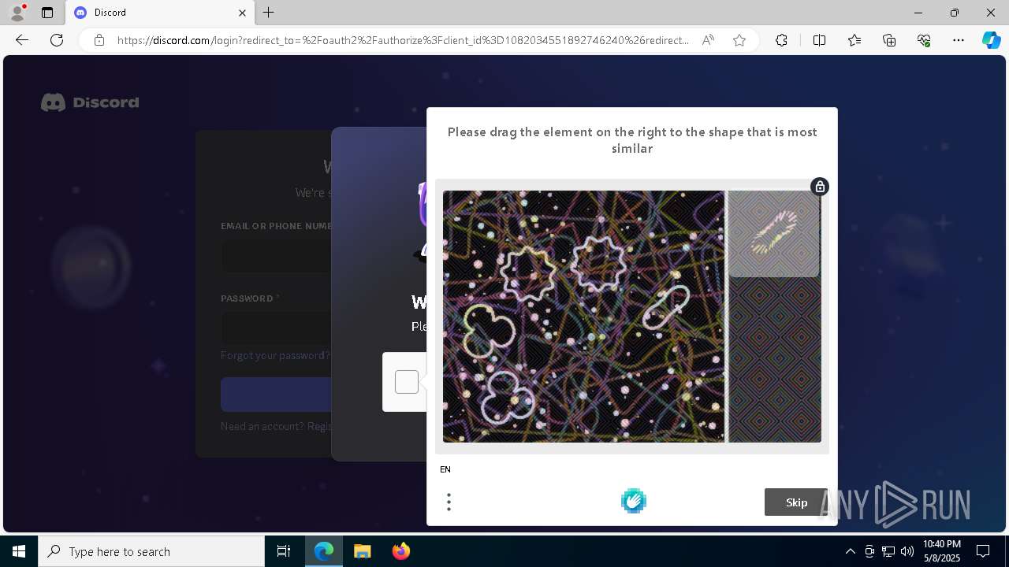
Task: Open the Extensions menu
Action: (x=781, y=40)
